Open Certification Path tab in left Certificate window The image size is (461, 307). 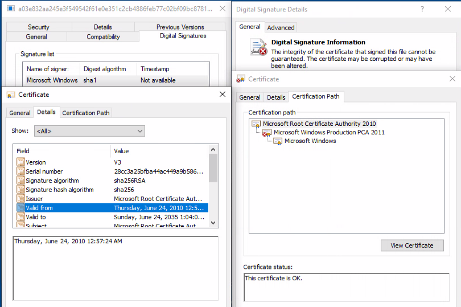[x=86, y=113]
